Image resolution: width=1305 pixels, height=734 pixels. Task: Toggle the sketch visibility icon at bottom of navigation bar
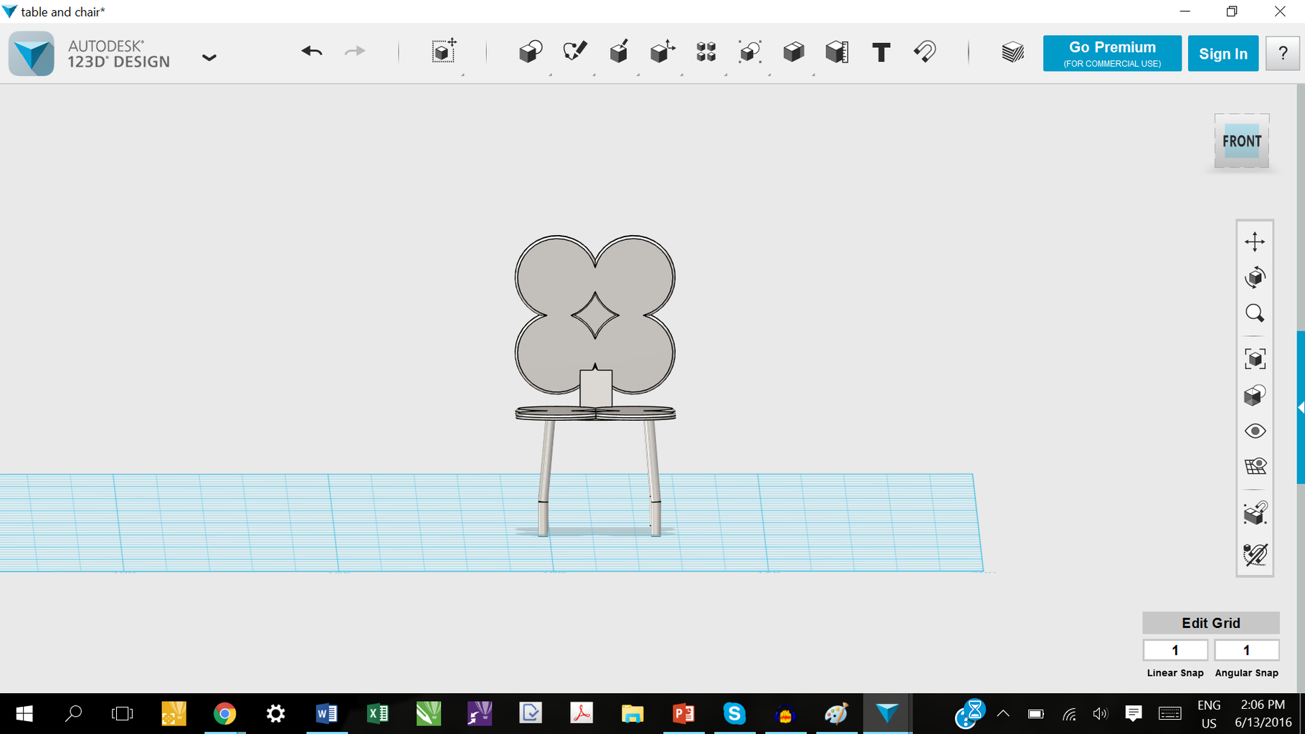coord(1255,554)
